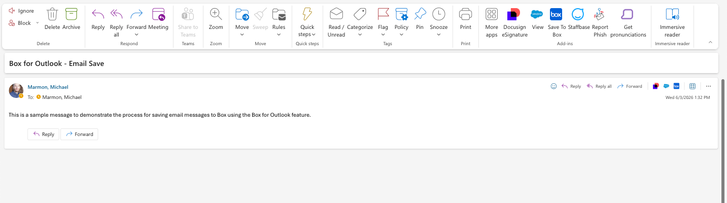Click the sample message body text

click(159, 115)
